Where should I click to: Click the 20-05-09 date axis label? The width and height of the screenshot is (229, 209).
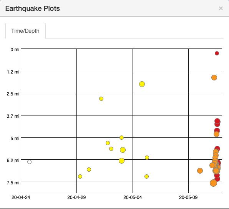188,197
